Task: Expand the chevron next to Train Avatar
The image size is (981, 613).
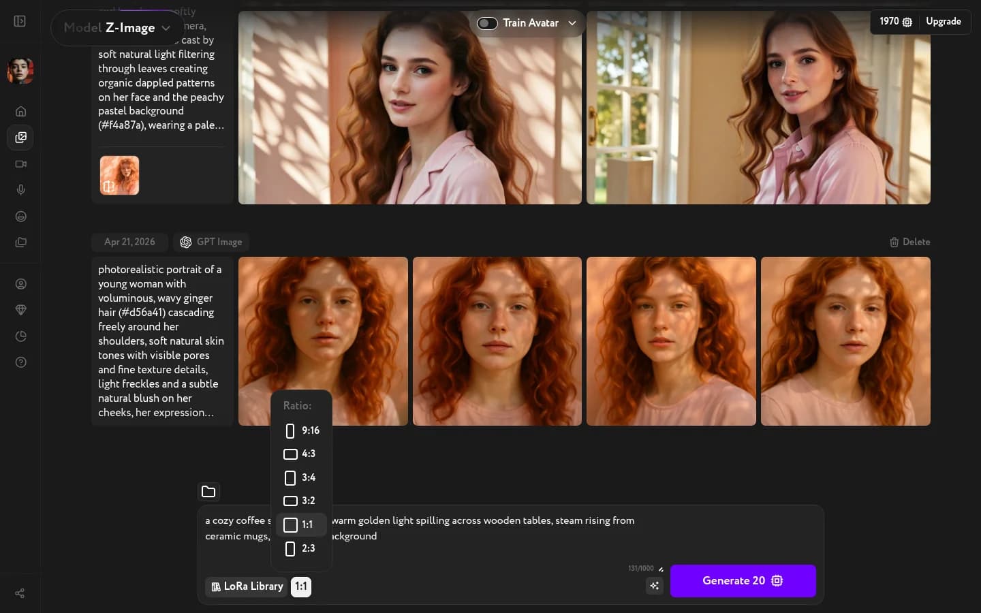Action: click(x=572, y=22)
